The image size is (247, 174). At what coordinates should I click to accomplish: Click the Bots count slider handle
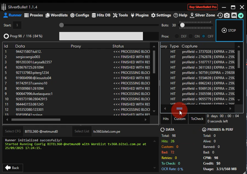(x=182, y=25)
